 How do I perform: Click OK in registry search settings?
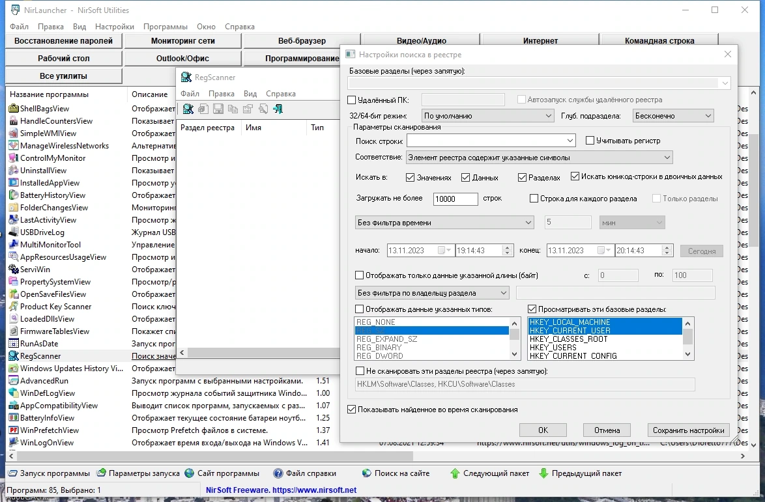pos(543,430)
